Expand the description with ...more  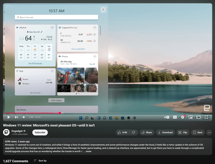coord(88,151)
